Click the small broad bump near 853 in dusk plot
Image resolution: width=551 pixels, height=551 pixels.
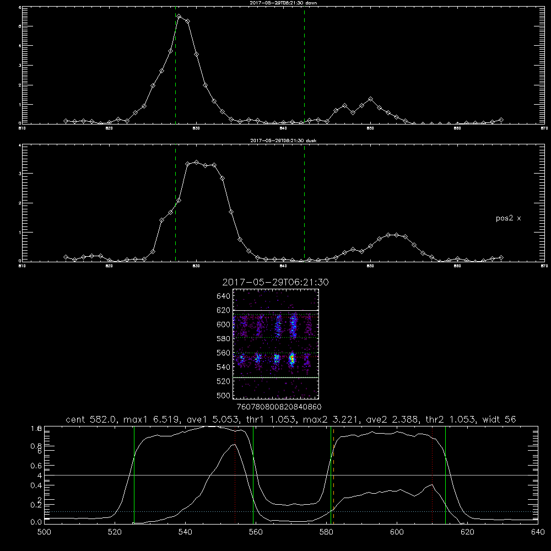coord(392,235)
